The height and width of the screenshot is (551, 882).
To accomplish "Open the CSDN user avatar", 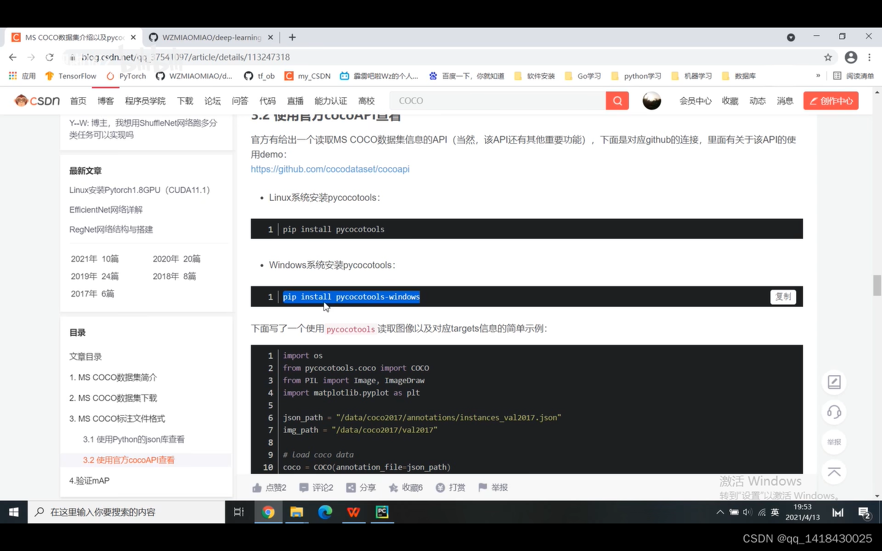I will coord(652,101).
